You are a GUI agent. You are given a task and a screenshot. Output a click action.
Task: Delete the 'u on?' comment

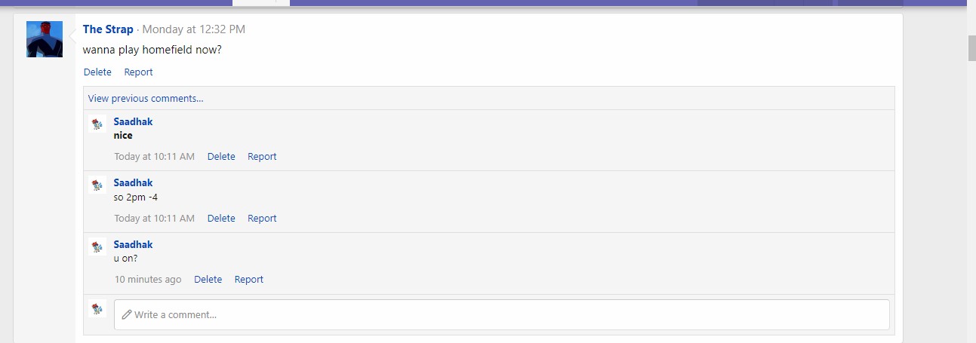(x=208, y=280)
